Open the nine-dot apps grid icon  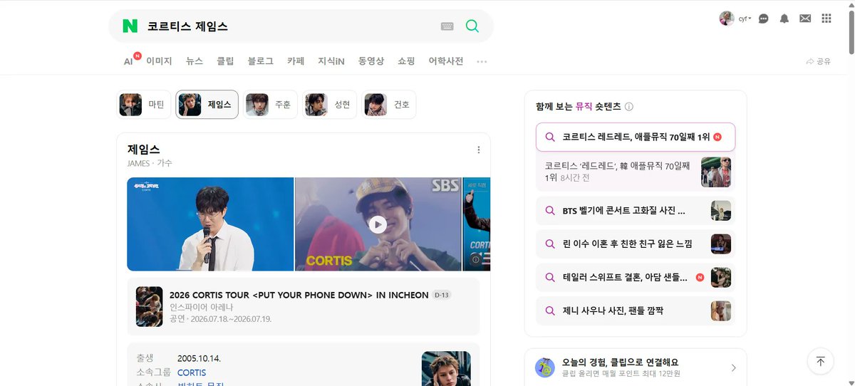click(x=826, y=19)
